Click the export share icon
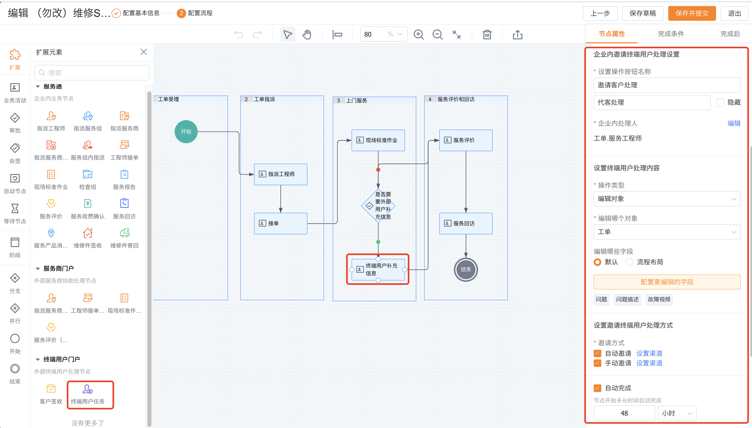752x428 pixels. coord(518,34)
